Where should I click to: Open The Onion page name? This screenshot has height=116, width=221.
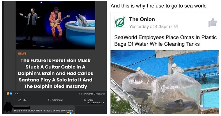coord(142,19)
